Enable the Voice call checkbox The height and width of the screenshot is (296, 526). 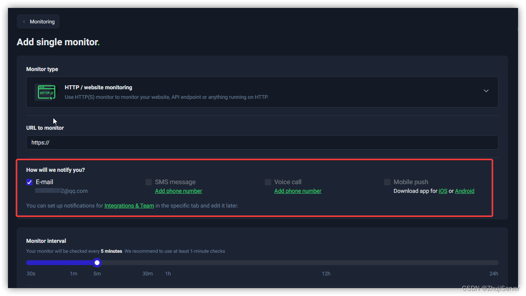(x=268, y=182)
